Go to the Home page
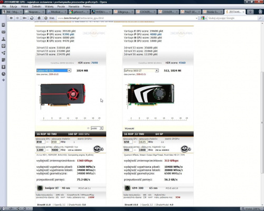264x211 pixels. (x=39, y=18)
